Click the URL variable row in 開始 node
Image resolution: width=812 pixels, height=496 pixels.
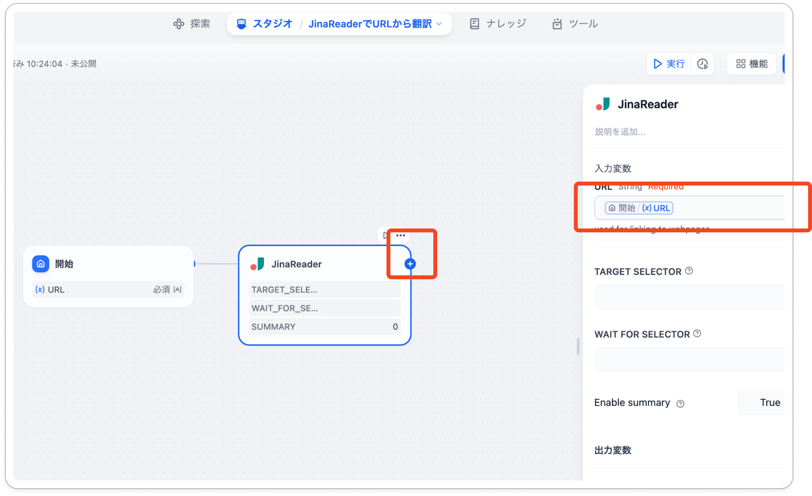click(108, 289)
